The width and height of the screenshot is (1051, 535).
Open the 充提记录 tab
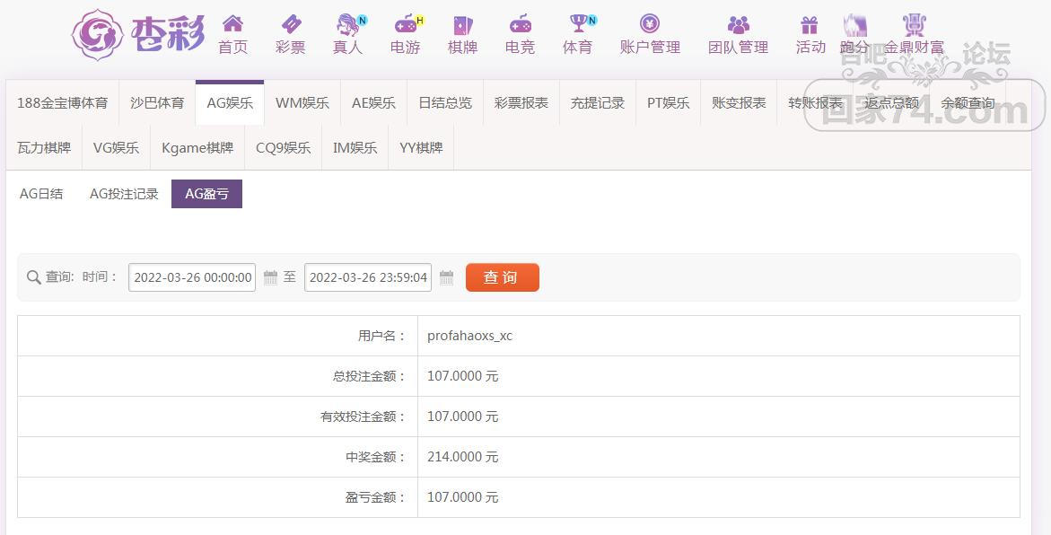597,102
